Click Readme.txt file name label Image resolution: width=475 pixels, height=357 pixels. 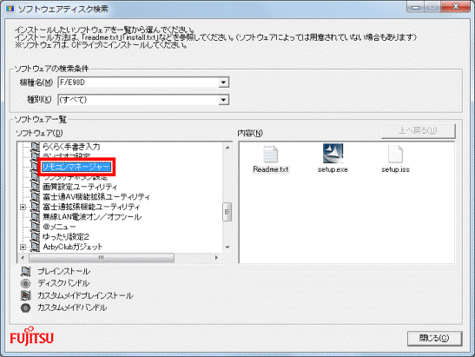point(271,169)
